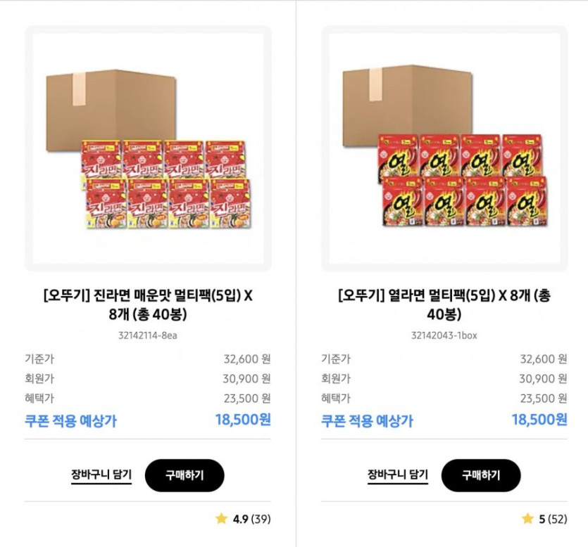The image size is (588, 547).
Task: Click the star icon beside 4.9 rating
Action: coord(221,519)
